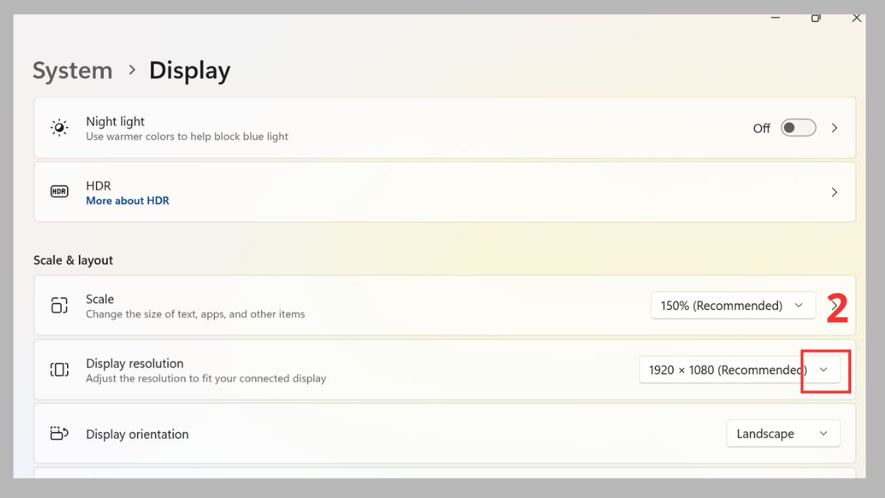Click the Scale resize icon
885x498 pixels.
tap(59, 305)
